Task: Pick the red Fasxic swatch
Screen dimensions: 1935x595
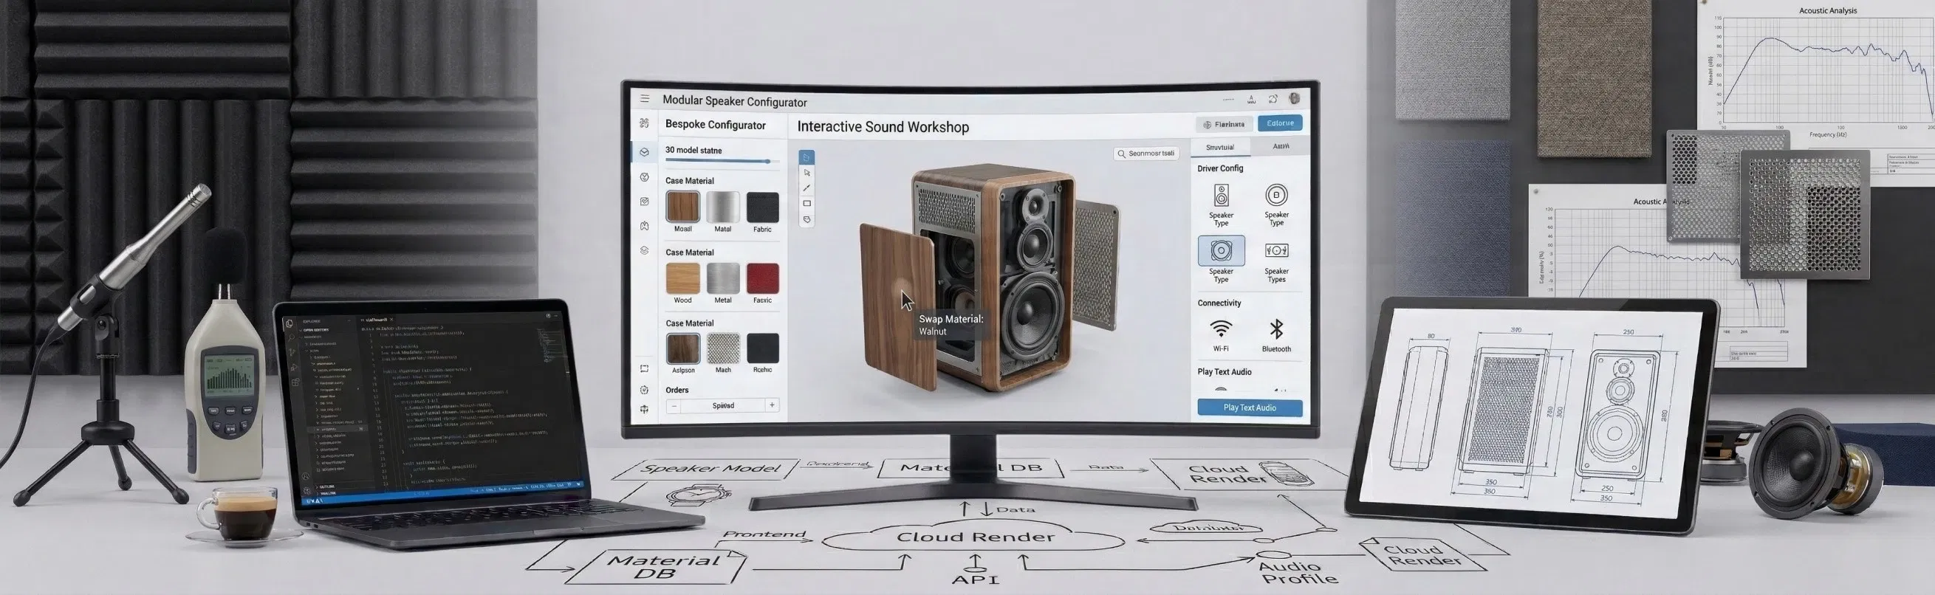Action: point(762,278)
